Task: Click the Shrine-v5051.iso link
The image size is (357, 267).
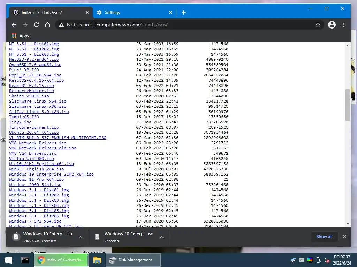Action: pos(29,96)
